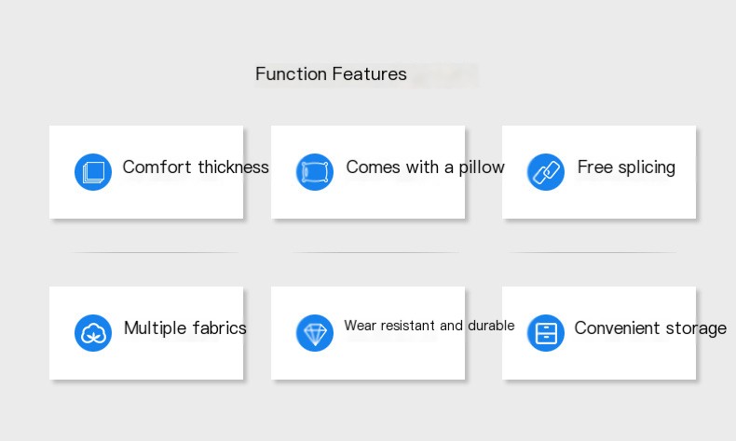The height and width of the screenshot is (441, 736).
Task: Click the Function Features heading
Action: 331,74
